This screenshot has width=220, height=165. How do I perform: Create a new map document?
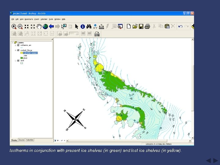tap(129, 26)
